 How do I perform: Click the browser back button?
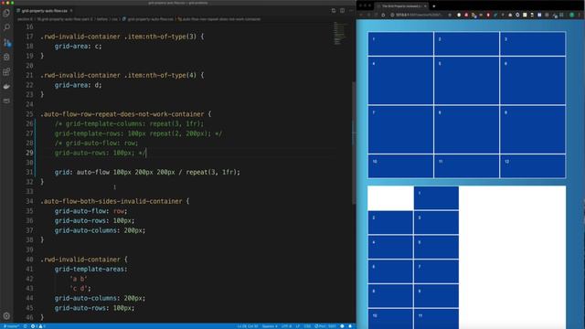pyautogui.click(x=362, y=15)
